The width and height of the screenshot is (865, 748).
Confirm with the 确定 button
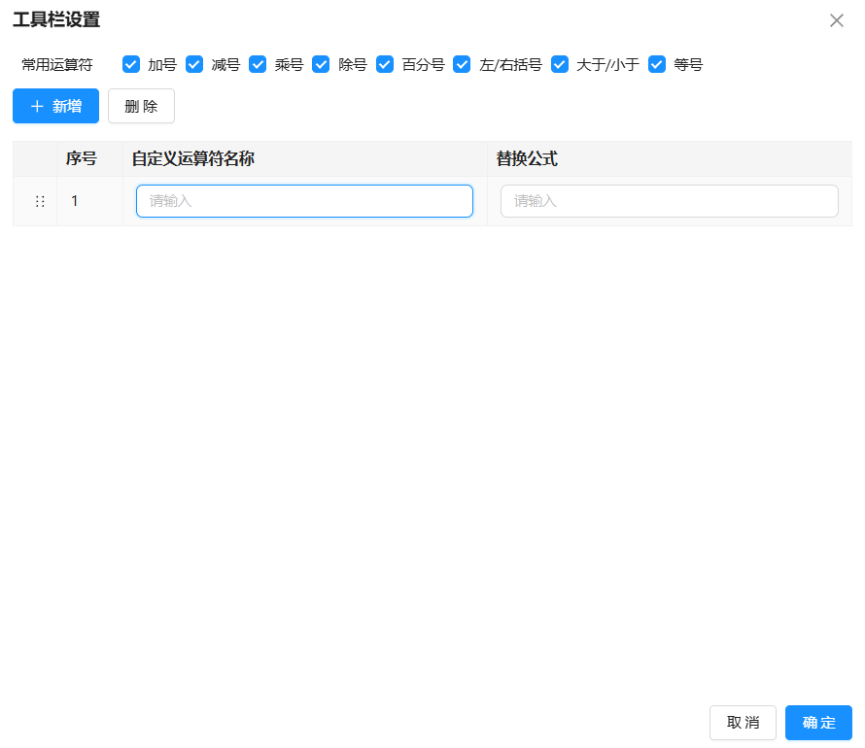click(818, 723)
